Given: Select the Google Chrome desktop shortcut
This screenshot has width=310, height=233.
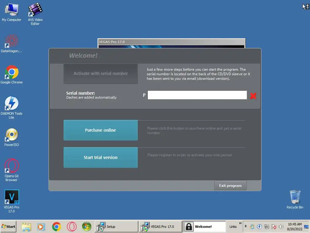Looking at the screenshot, I should [x=12, y=75].
